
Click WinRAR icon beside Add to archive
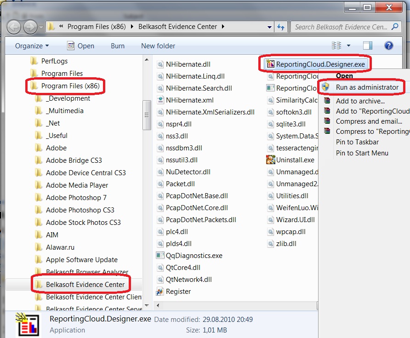coord(327,100)
